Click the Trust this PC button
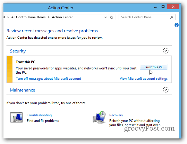This screenshot has width=187, height=144. point(153,67)
